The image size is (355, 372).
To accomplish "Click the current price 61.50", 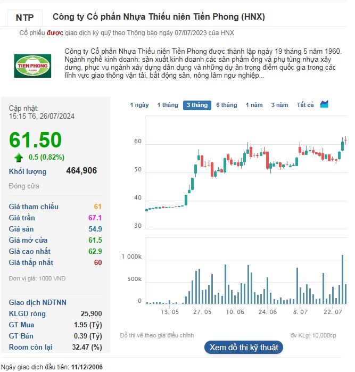I will click(36, 139).
